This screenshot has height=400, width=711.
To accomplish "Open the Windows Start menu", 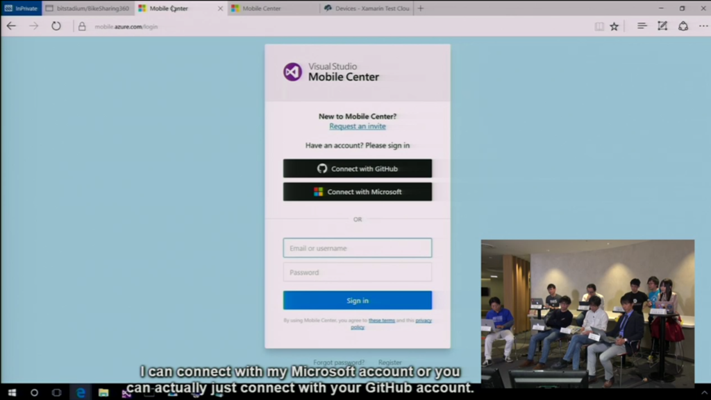I will (12, 392).
